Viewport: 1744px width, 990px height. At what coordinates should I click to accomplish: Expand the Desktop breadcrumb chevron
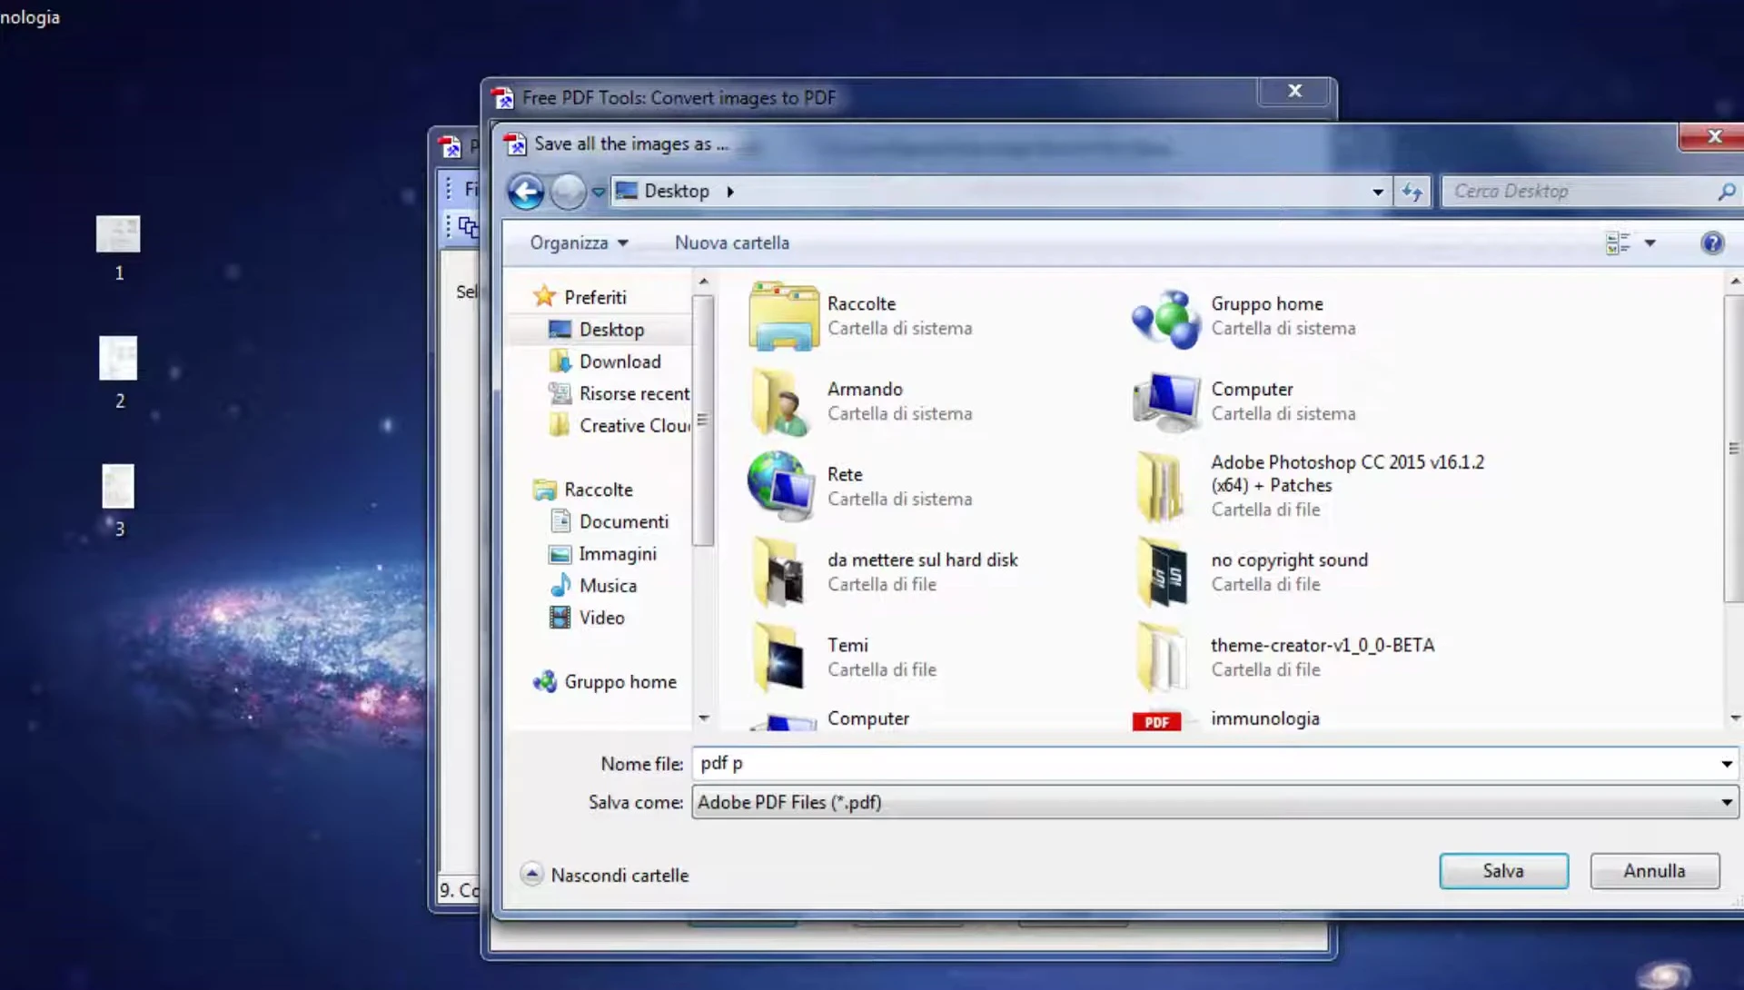pyautogui.click(x=730, y=192)
